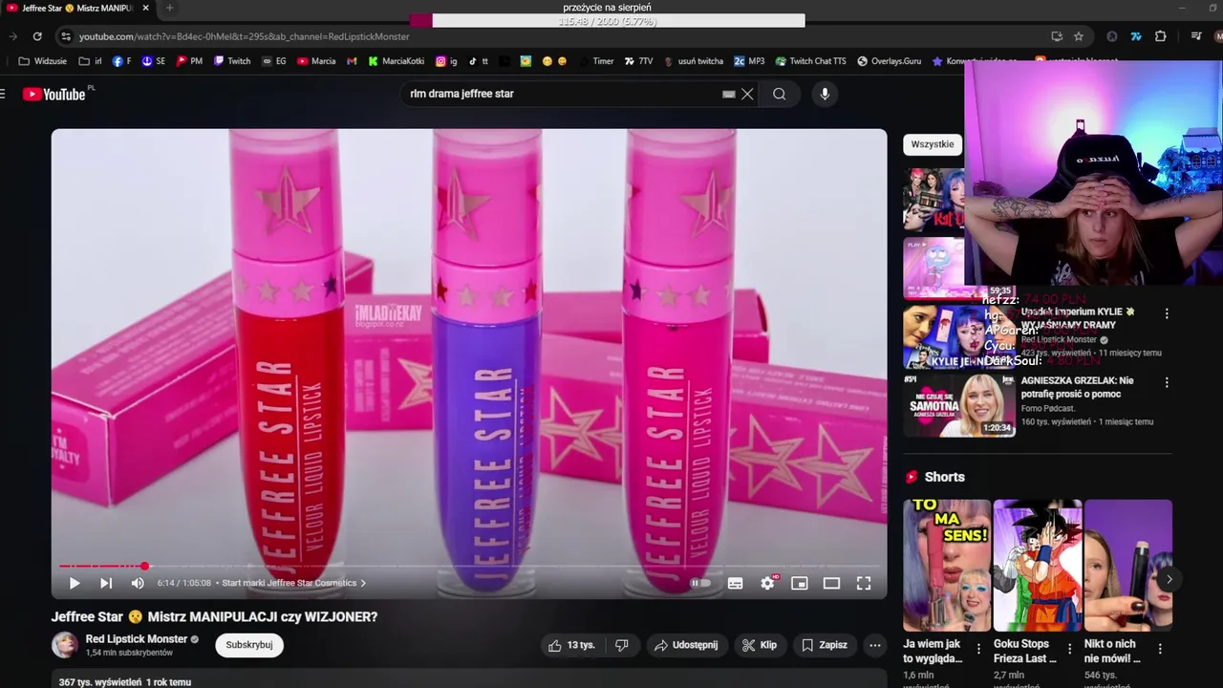Screen dimensions: 1223x688
Task: Click the Klip scissors button
Action: coord(760,645)
